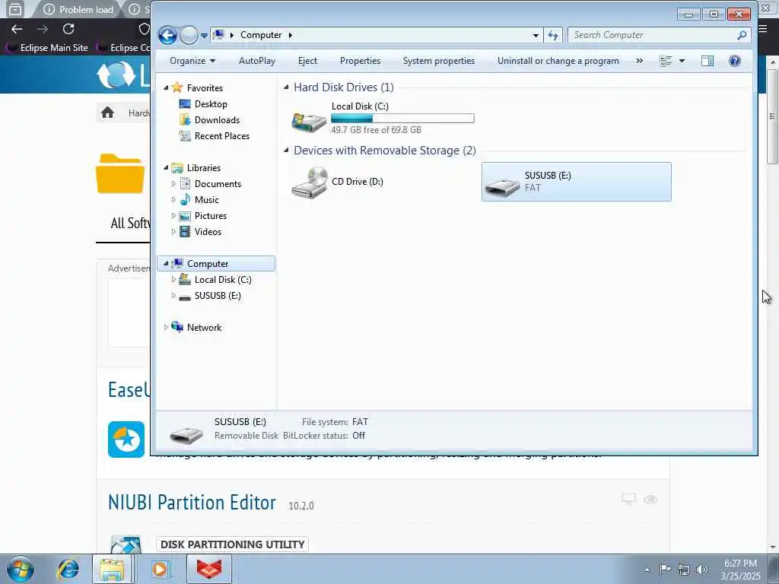Expand the Documents library
Screen dimensions: 779x584
click(x=173, y=184)
